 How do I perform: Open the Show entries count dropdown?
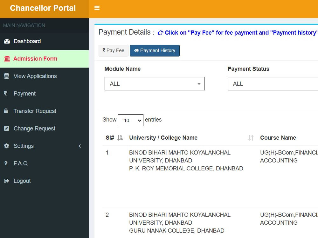[131, 120]
